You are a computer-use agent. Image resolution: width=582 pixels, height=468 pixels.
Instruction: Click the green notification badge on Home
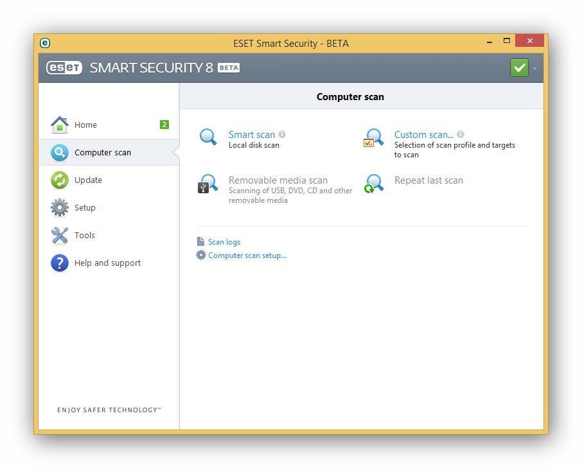[x=164, y=125]
